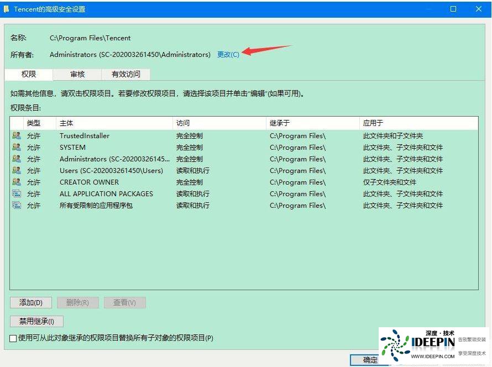
Task: Select the SYSTEM principal entry
Action: tap(72, 148)
